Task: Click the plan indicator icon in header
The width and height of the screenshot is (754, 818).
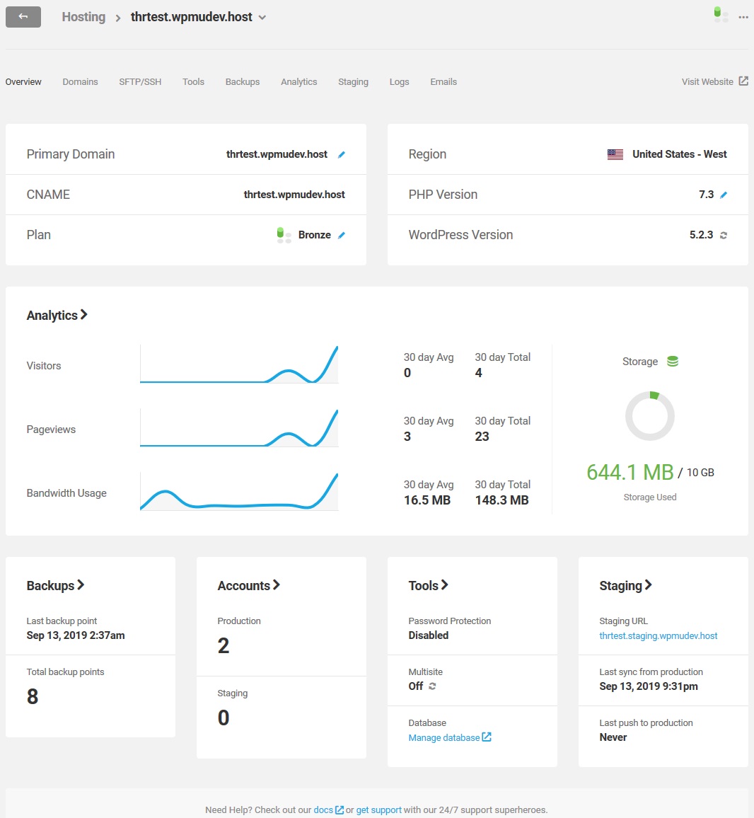Action: pos(721,15)
